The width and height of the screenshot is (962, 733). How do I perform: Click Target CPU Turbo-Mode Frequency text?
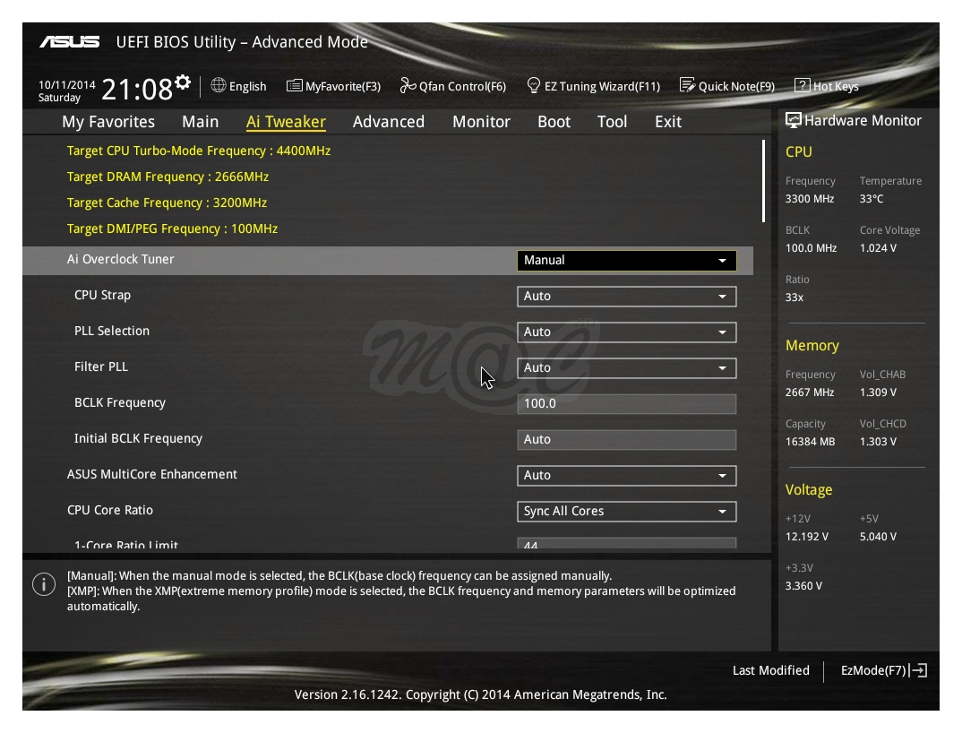coord(199,151)
